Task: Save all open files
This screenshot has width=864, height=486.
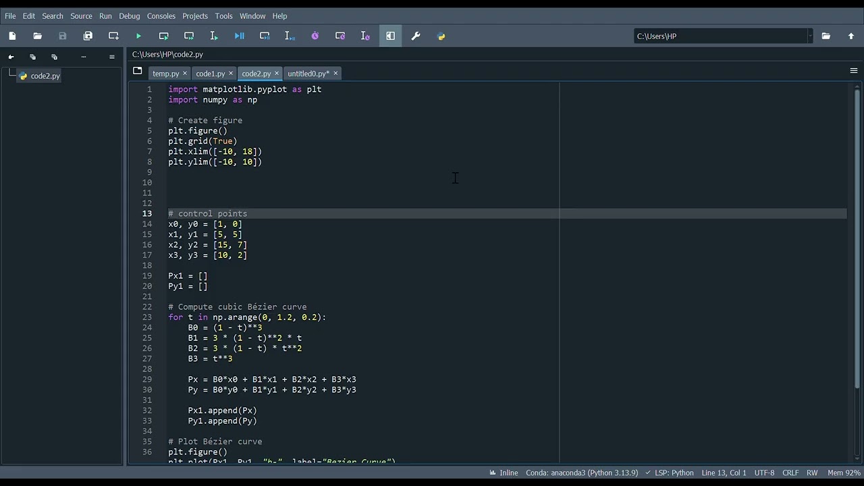Action: pyautogui.click(x=88, y=36)
